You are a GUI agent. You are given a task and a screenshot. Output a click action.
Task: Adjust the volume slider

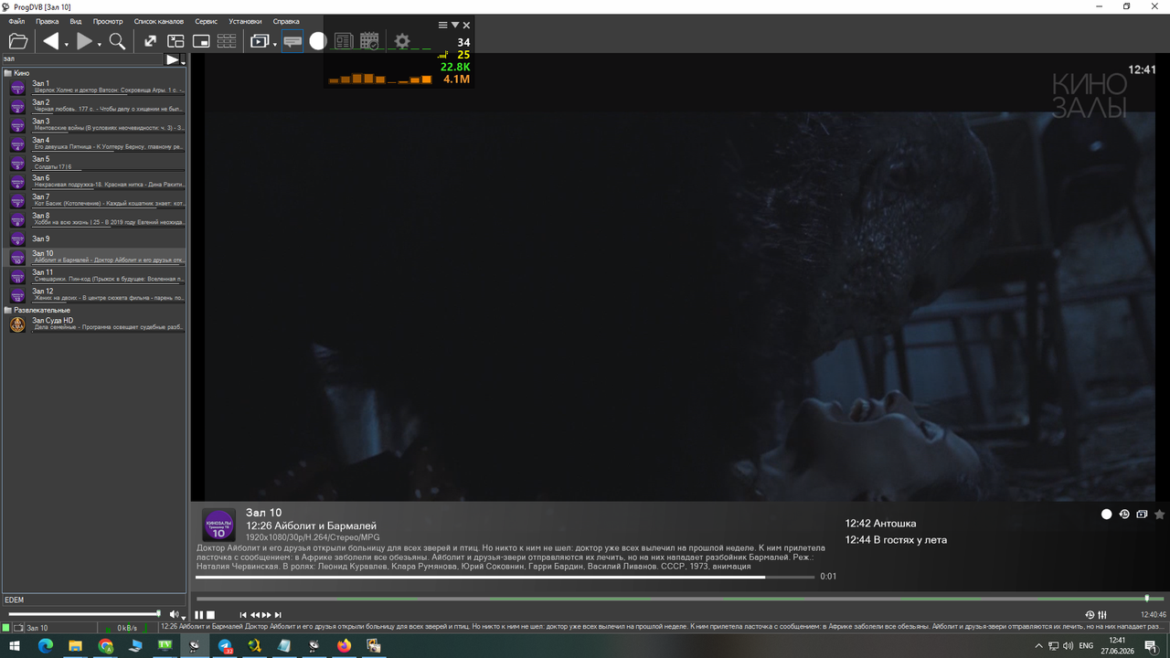pos(82,613)
